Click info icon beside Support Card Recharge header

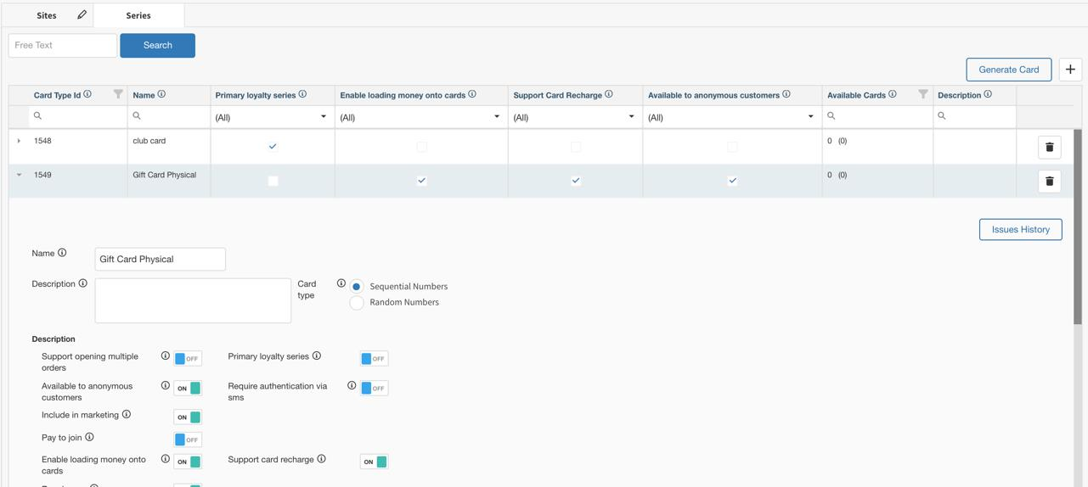click(x=608, y=94)
